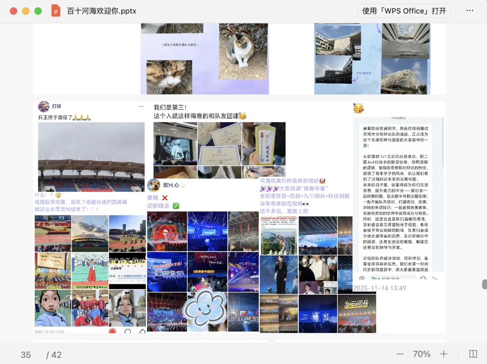The height and width of the screenshot is (364, 487).
Task: Click the text 兵王终于退役了
Action: (55, 117)
